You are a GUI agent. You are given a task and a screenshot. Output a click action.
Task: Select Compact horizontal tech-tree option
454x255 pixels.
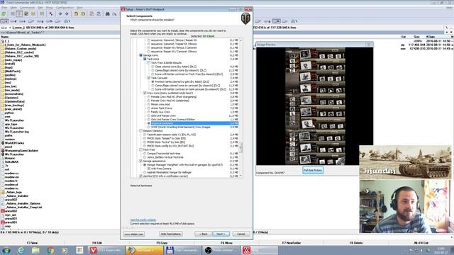click(145, 154)
